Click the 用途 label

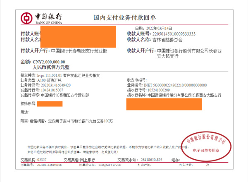[25, 113]
